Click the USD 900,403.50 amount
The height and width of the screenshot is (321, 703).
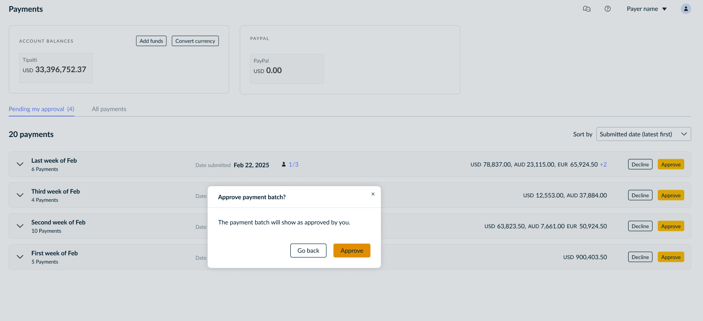tap(585, 257)
